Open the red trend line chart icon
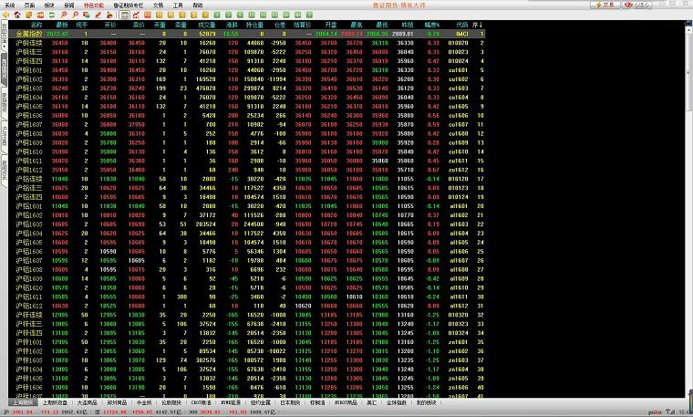Screen dimensions: 693x417 (136, 15)
